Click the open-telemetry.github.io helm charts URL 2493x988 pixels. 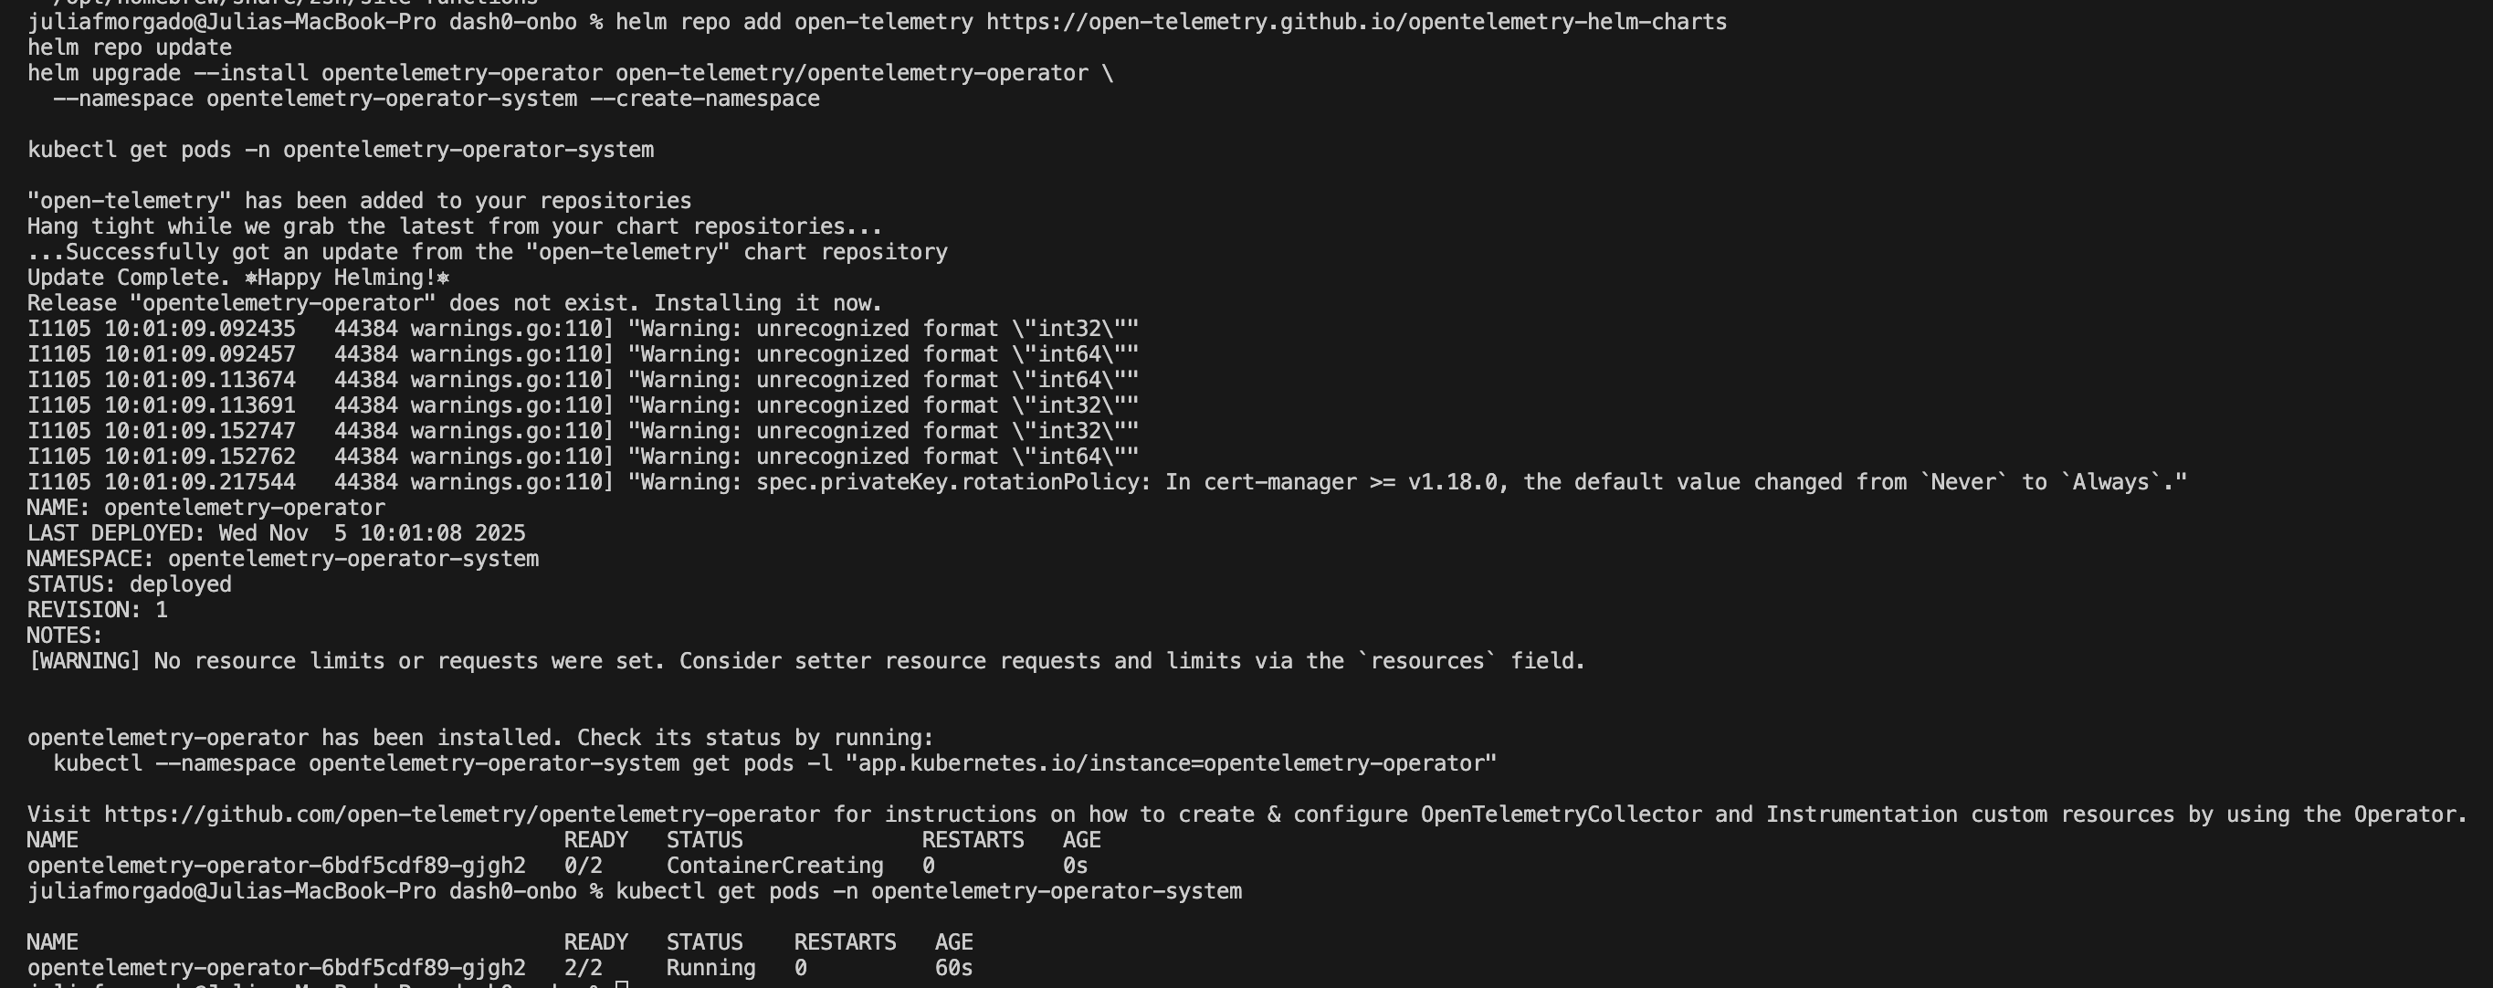1356,21
